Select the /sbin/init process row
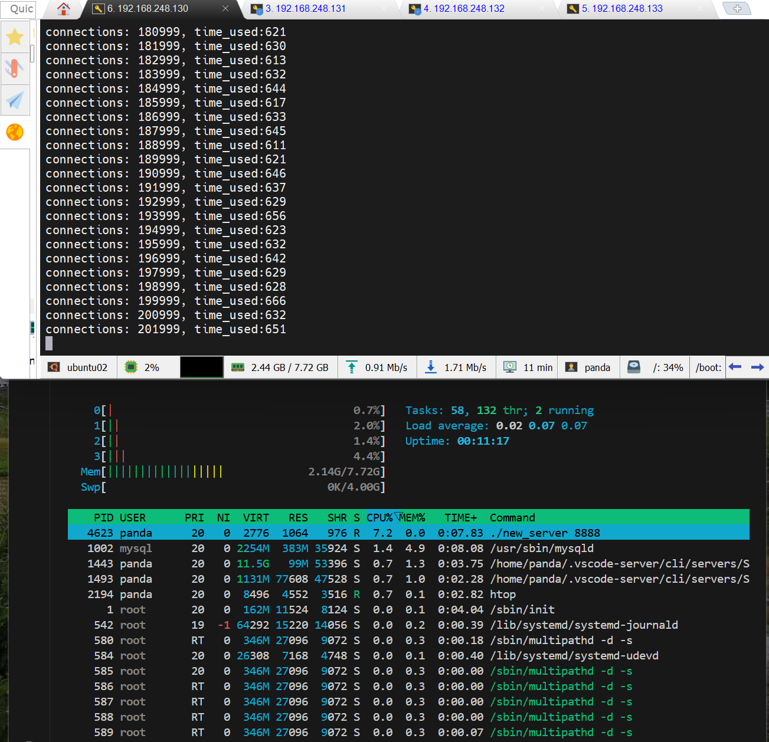 408,609
